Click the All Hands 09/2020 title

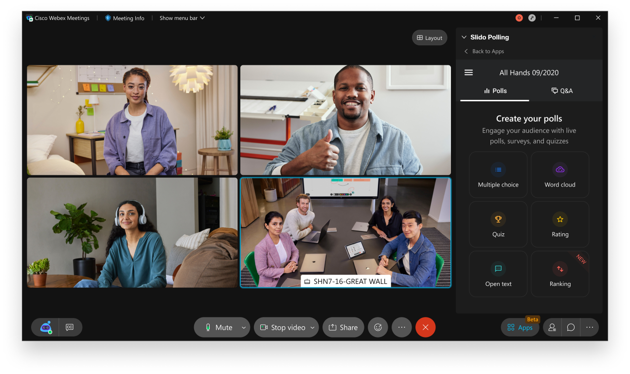529,73
